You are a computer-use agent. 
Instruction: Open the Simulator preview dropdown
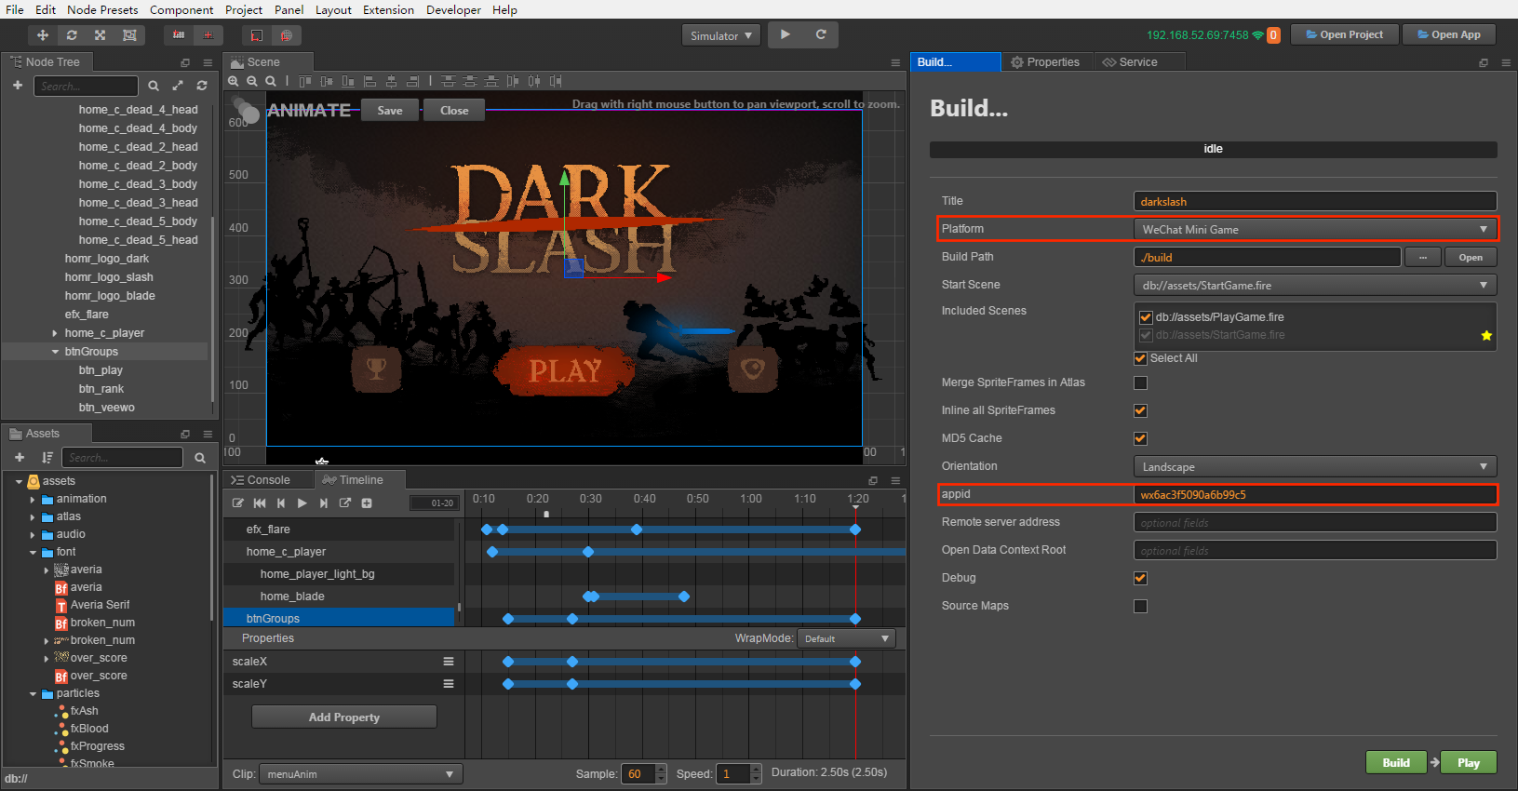[x=721, y=35]
